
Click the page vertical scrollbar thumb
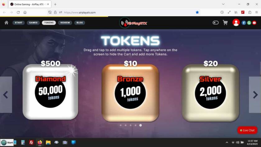pyautogui.click(x=260, y=68)
